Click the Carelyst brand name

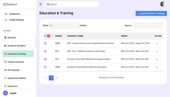[12, 4]
